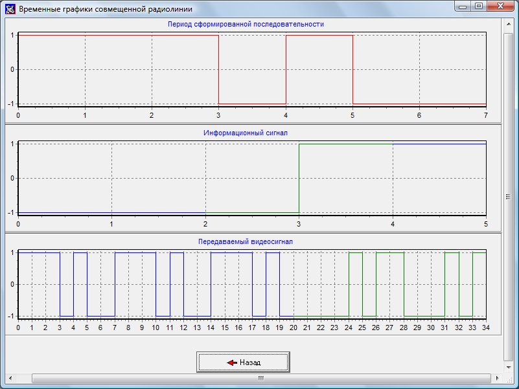Click the vertical scrollbar down arrow
The height and width of the screenshot is (389, 519).
coord(508,367)
